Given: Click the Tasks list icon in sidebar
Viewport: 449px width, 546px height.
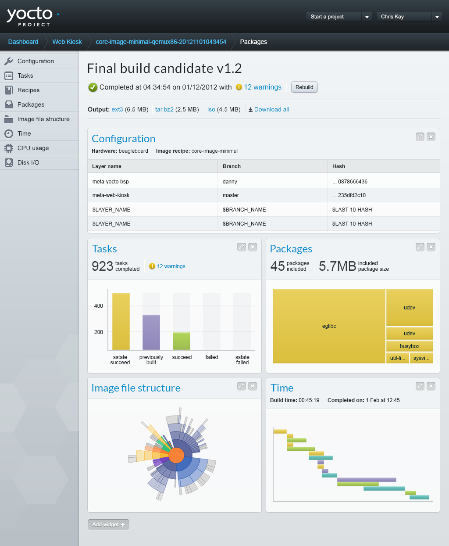Looking at the screenshot, I should click(9, 76).
